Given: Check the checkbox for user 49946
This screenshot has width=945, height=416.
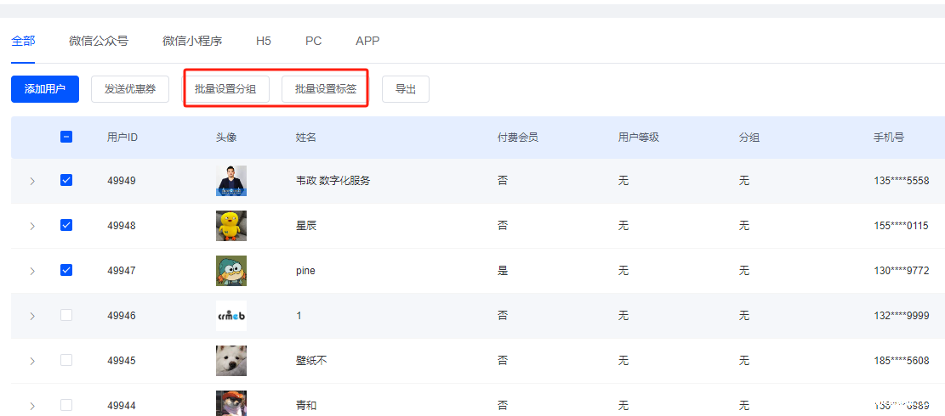Looking at the screenshot, I should 66,315.
